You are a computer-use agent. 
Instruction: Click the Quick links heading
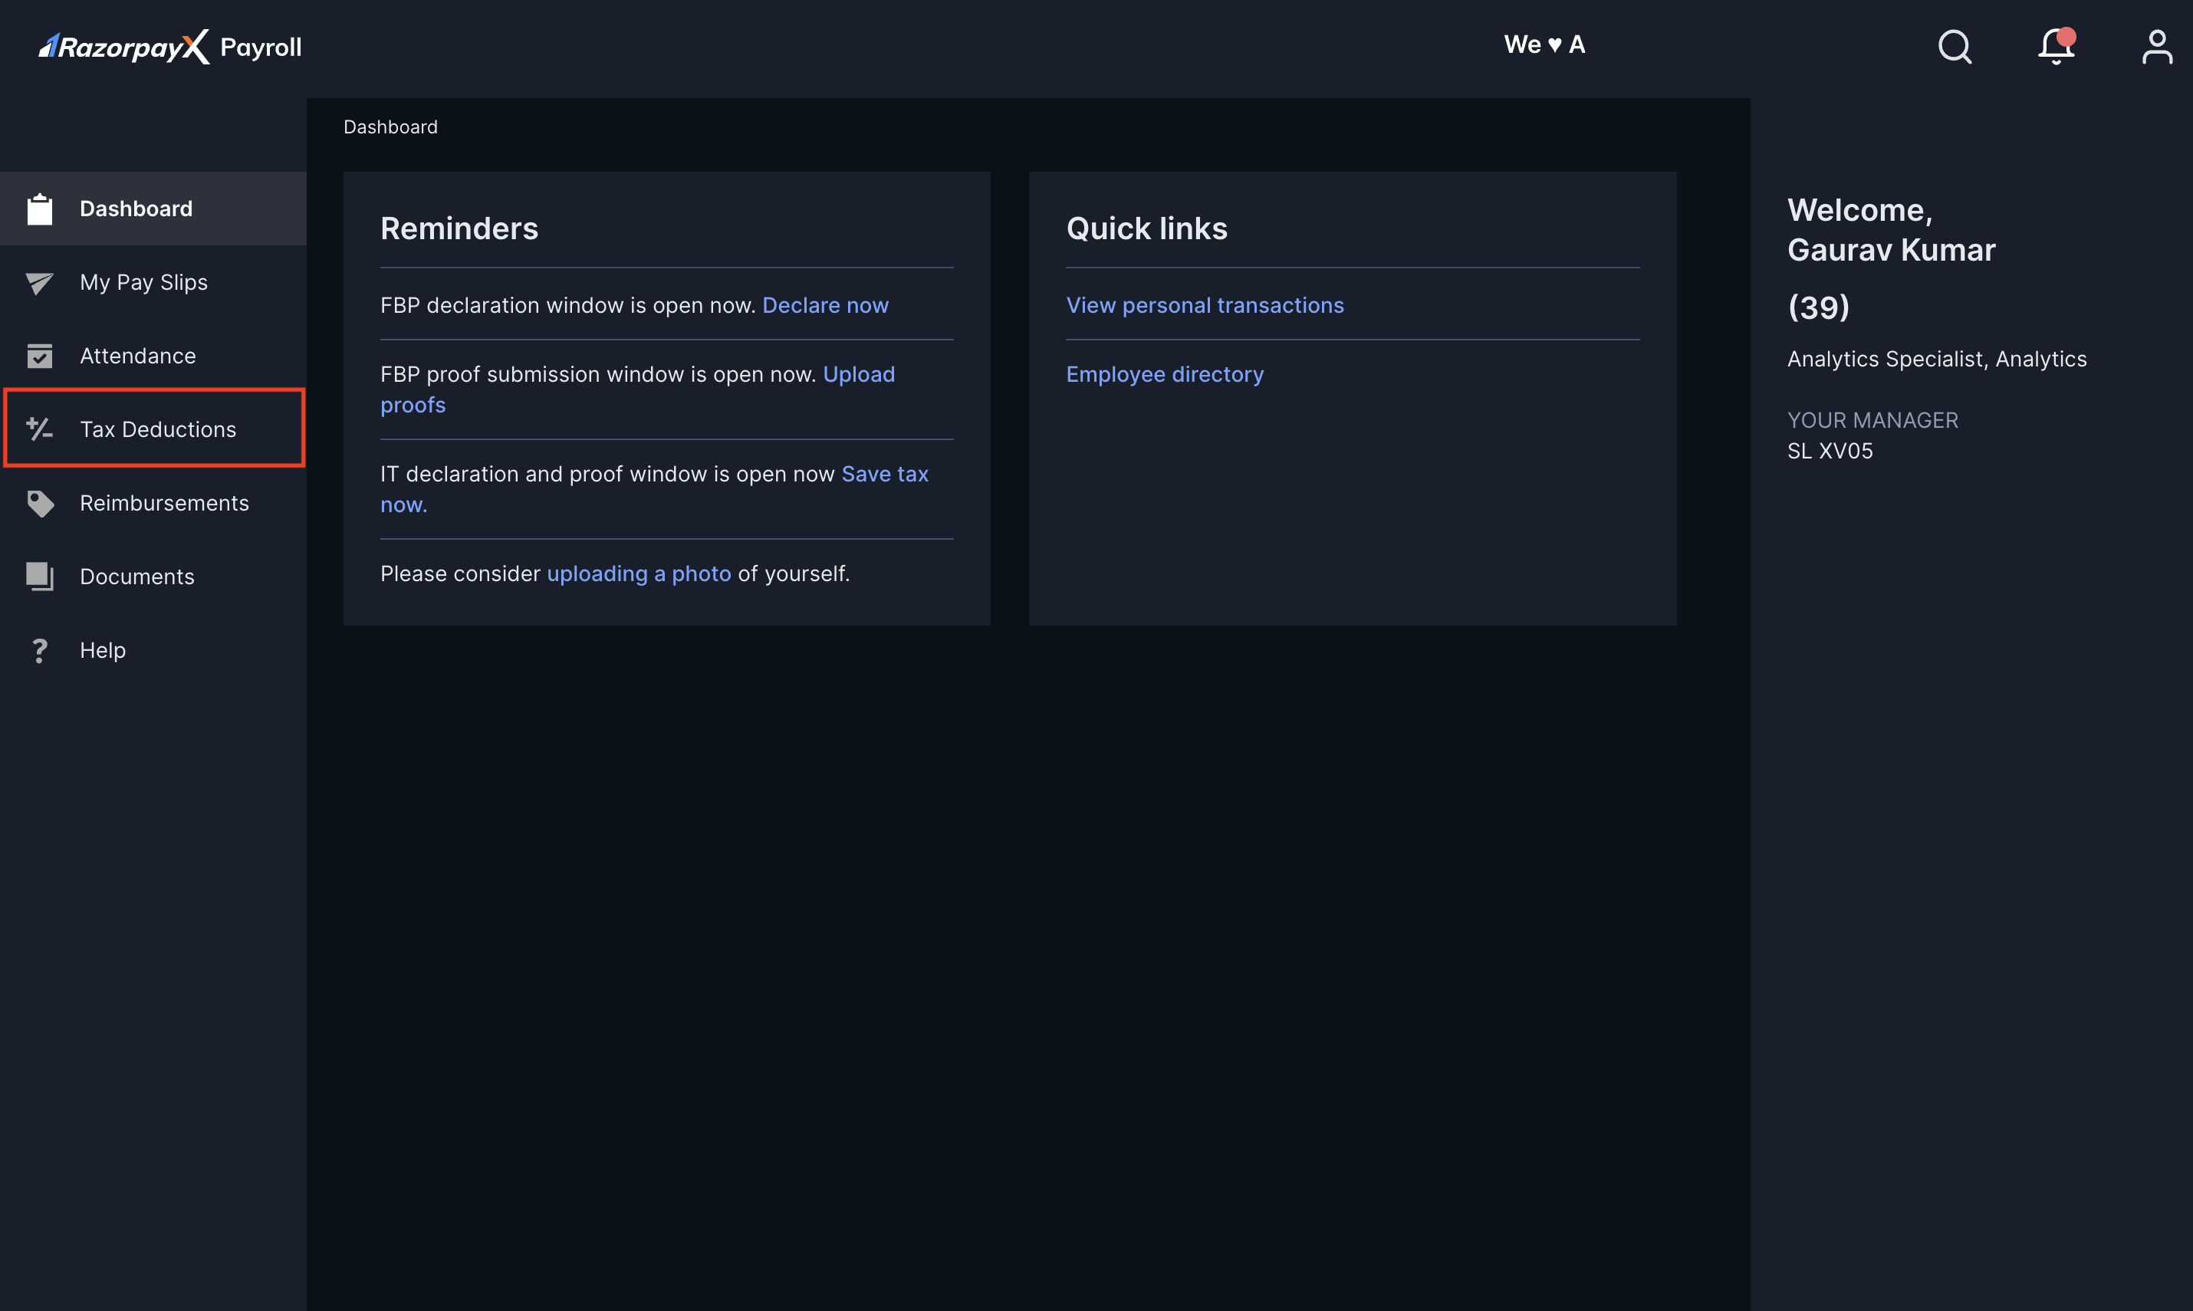pyautogui.click(x=1146, y=228)
